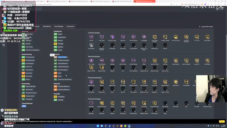Select the Perimeter Defense attribute row
Viewport: 227px width, 128px height.
pos(62,60)
